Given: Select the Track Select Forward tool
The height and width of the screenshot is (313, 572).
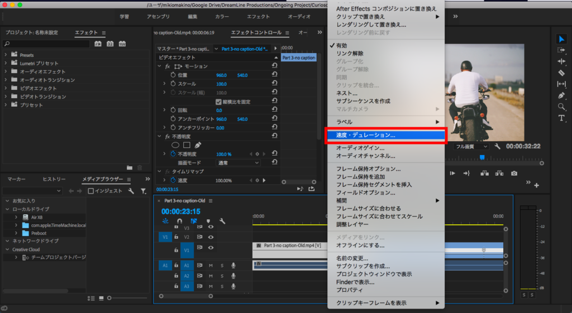Looking at the screenshot, I should 561,50.
